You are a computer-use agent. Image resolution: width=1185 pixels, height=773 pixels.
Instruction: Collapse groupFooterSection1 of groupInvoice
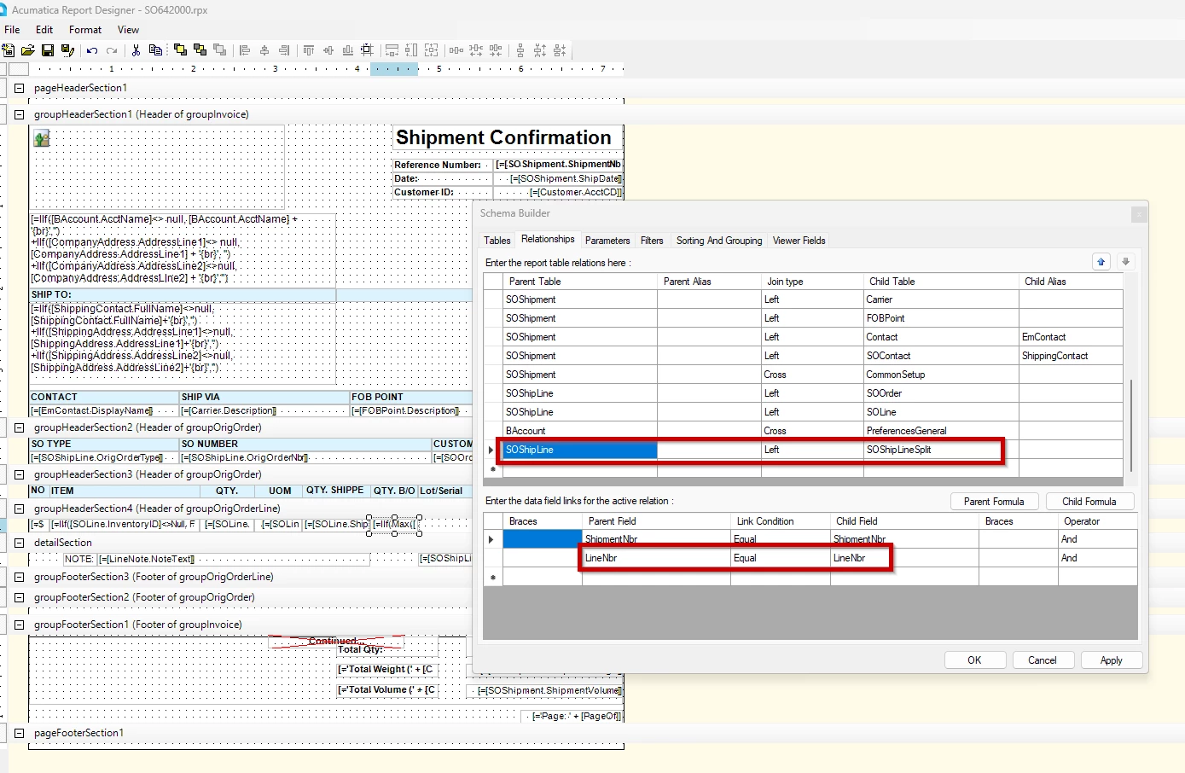tap(19, 625)
